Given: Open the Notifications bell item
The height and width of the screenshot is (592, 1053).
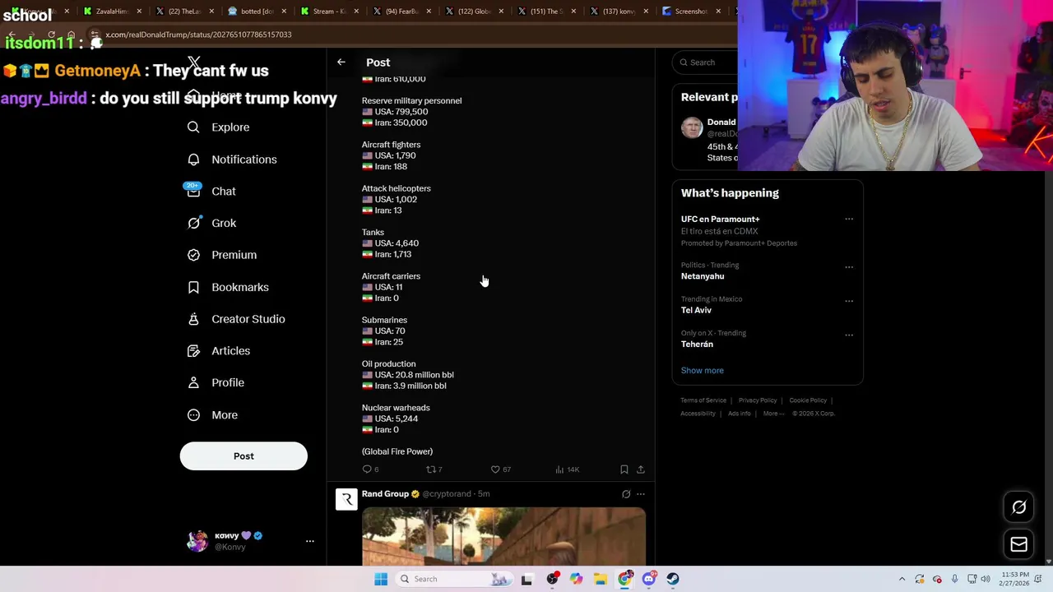Looking at the screenshot, I should (x=232, y=160).
